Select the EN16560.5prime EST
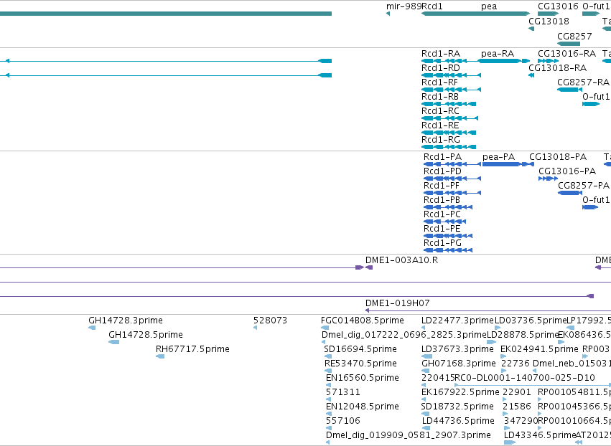 [363, 379]
